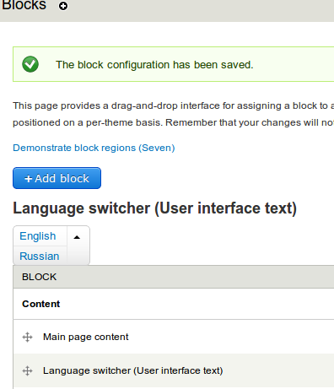
Task: Click 'The block configuration has been saved.' message
Action: click(x=154, y=65)
